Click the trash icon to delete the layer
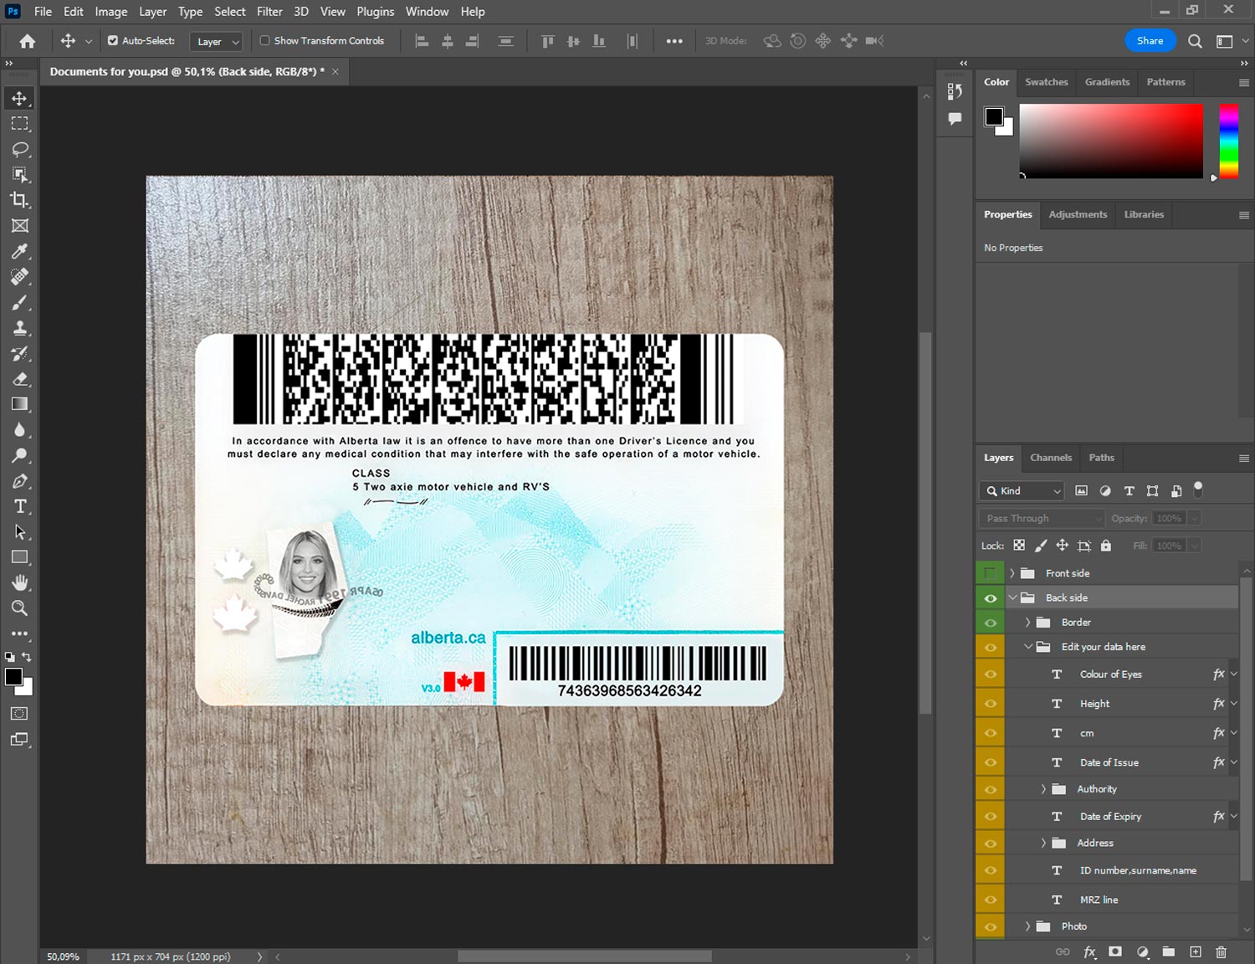 click(x=1221, y=951)
